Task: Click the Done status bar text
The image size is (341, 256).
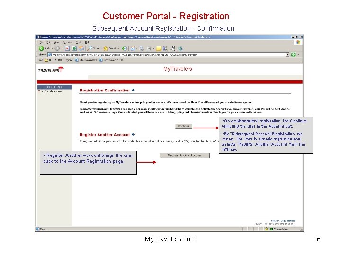Action: tap(43, 229)
